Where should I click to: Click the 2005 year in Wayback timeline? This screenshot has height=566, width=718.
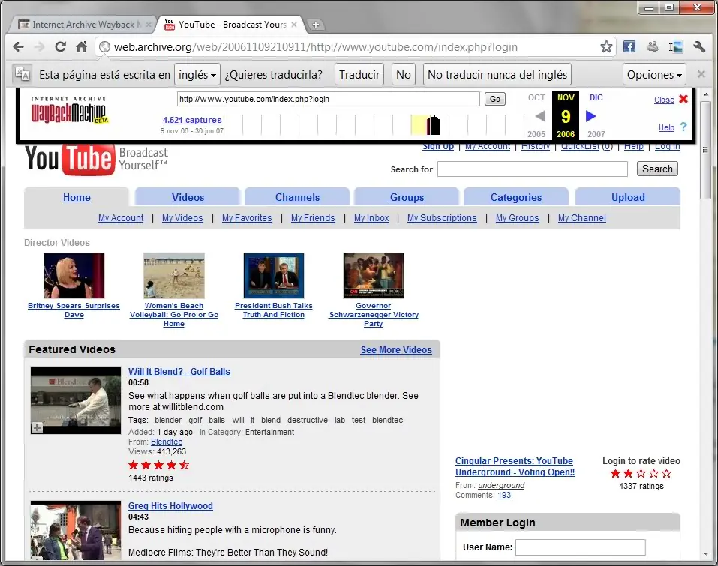(x=536, y=134)
